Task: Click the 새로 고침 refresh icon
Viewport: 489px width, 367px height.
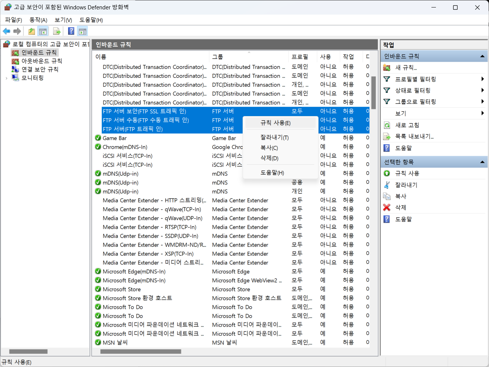Action: point(387,125)
